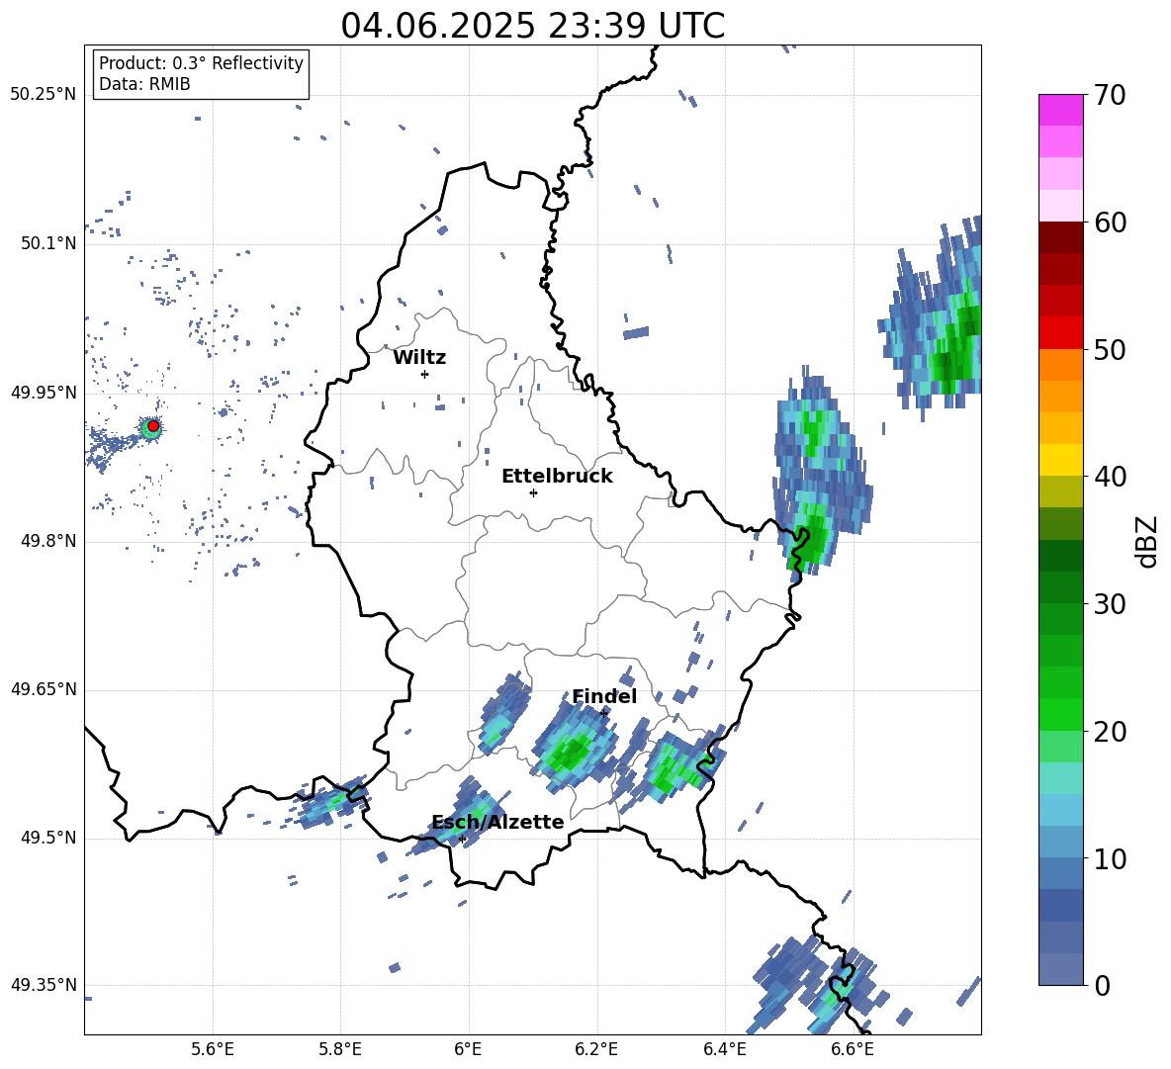The height and width of the screenshot is (1069, 1171).
Task: Click the colorbar tick label 30
Action: point(1110,604)
